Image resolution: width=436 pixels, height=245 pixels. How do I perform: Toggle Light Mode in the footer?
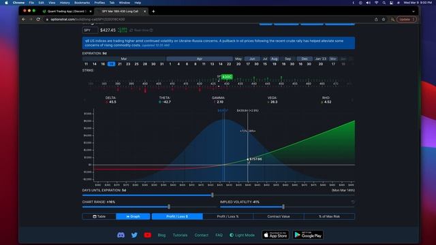point(242,235)
